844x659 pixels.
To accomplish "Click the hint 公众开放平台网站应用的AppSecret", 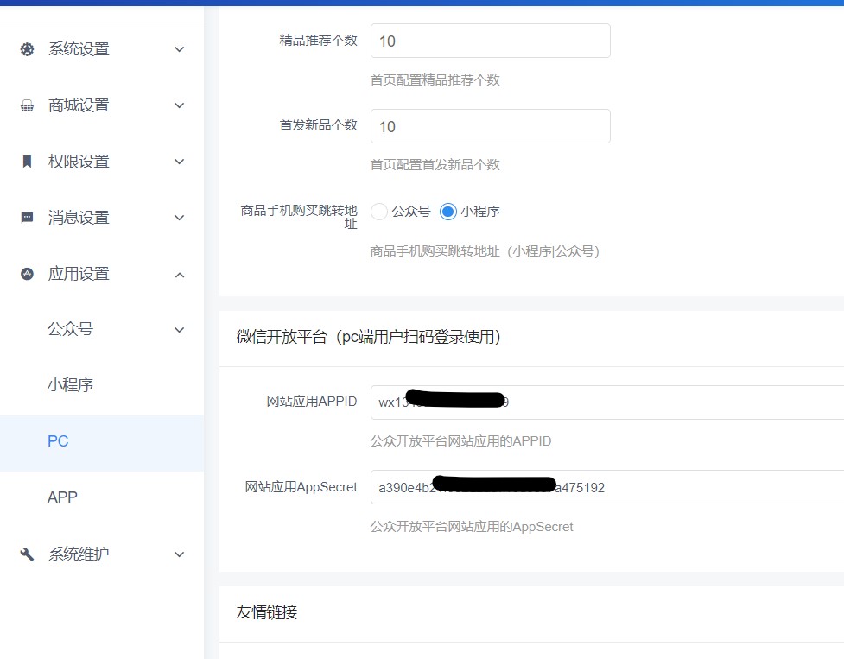I will (472, 527).
